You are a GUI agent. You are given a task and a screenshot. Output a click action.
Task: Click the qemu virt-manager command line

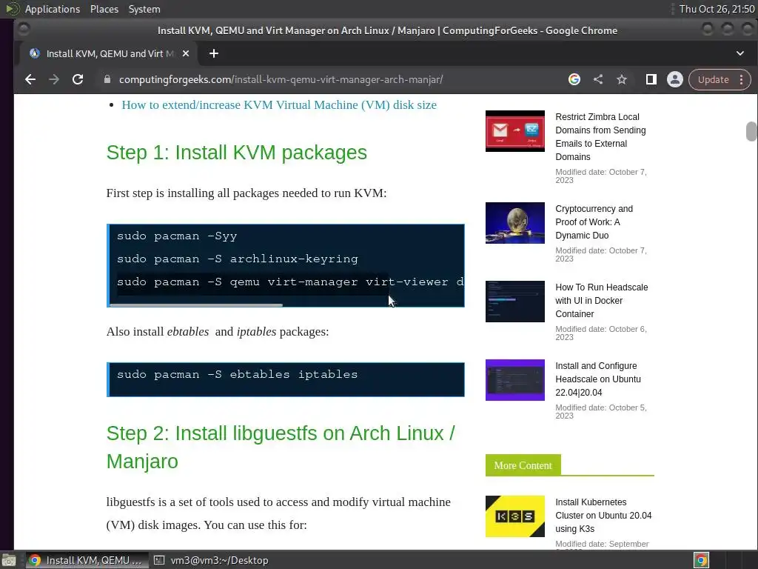289,282
